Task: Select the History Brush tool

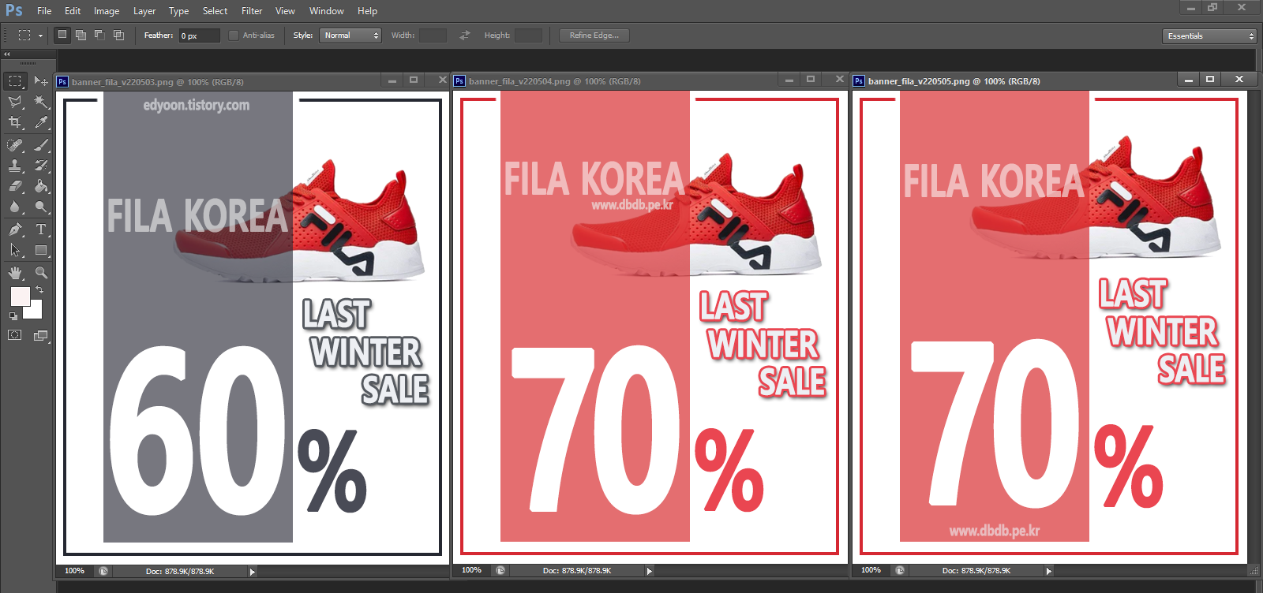Action: point(41,166)
